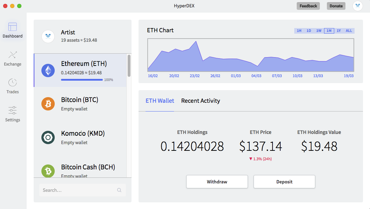
Task: Open the Trades clock icon
Action: pyautogui.click(x=13, y=82)
